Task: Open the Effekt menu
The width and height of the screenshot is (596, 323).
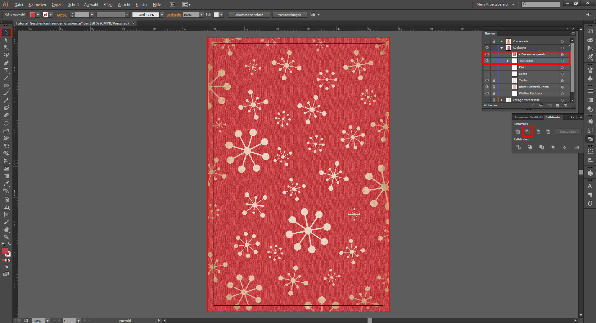Action: click(x=108, y=5)
